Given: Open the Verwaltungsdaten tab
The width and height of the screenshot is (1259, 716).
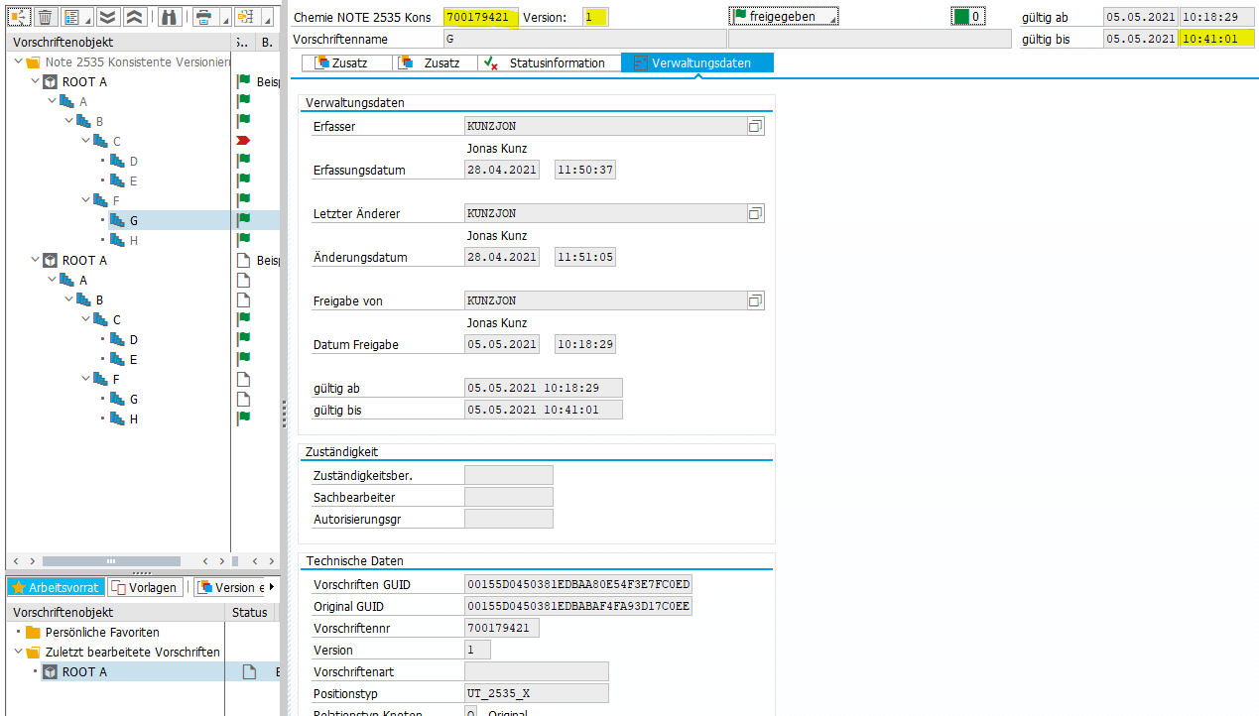Looking at the screenshot, I should tap(697, 63).
